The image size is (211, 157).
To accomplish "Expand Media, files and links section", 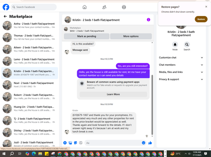I will 181,72.
